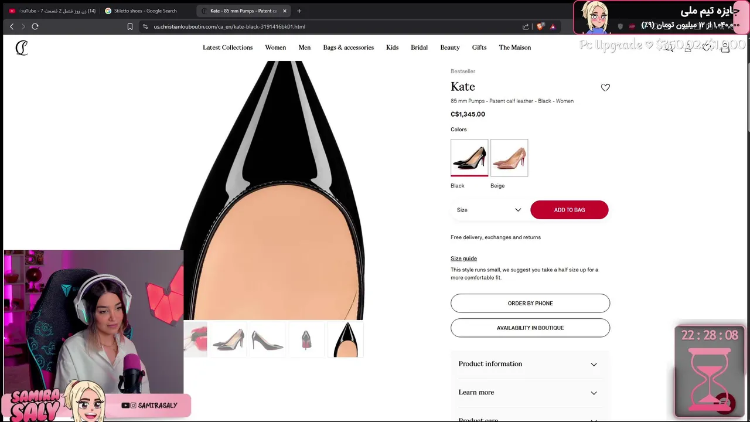The image size is (750, 422).
Task: Close the Kate 85 mm Pumps tab
Action: [x=285, y=11]
